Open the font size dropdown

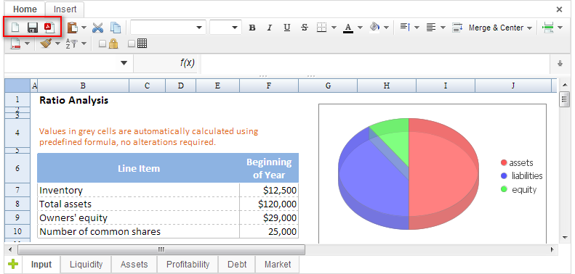[x=235, y=28]
